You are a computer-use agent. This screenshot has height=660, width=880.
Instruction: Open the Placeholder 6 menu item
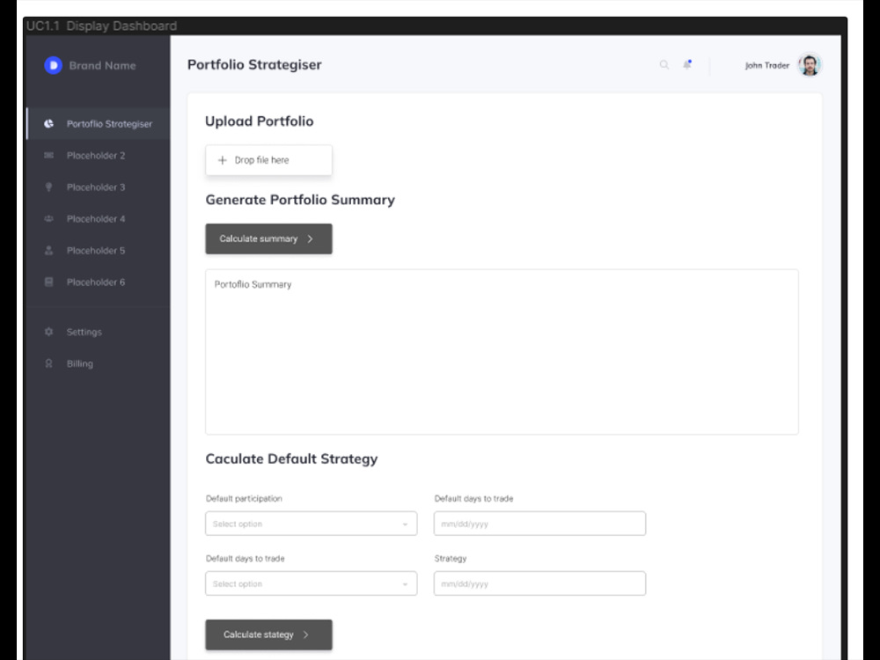coord(99,282)
